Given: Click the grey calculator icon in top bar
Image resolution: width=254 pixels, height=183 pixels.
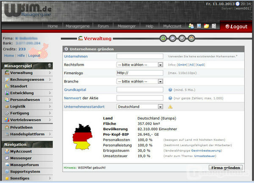Looking at the screenshot, I should [x=214, y=26].
